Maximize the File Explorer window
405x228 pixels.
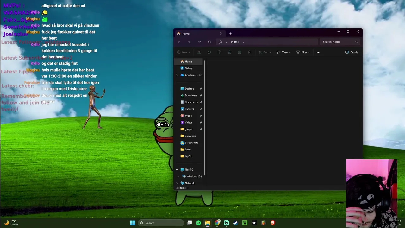click(x=348, y=32)
